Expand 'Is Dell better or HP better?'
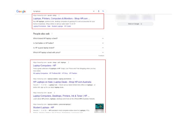Viewport: 186px width, 122px height. (68, 43)
